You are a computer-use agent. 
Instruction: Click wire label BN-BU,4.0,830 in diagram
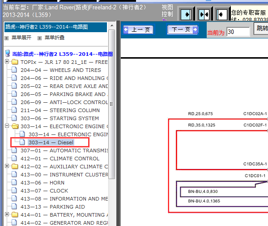(203, 191)
